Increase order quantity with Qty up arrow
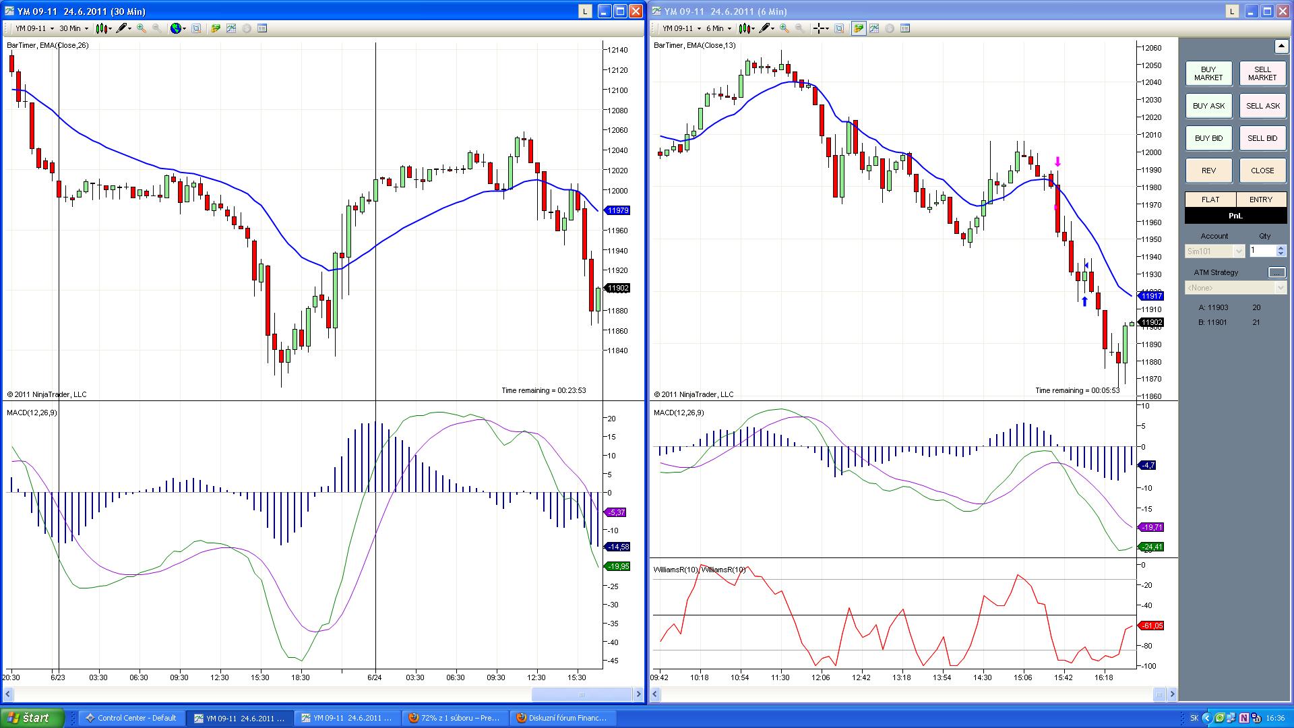Image resolution: width=1294 pixels, height=728 pixels. (1281, 248)
